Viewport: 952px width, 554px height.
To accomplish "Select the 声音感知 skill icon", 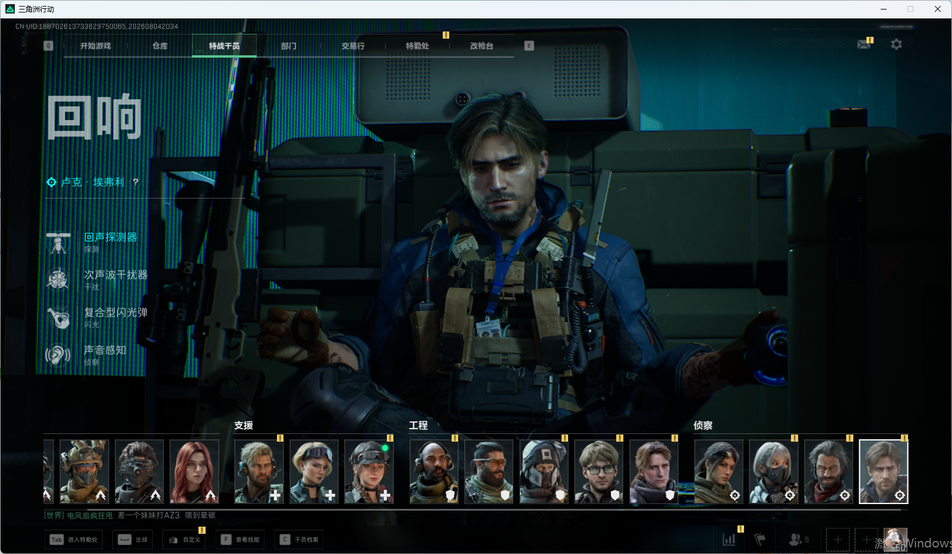I will pos(58,355).
